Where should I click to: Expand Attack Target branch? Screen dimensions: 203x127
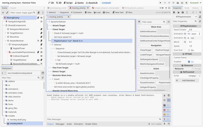[49, 26]
